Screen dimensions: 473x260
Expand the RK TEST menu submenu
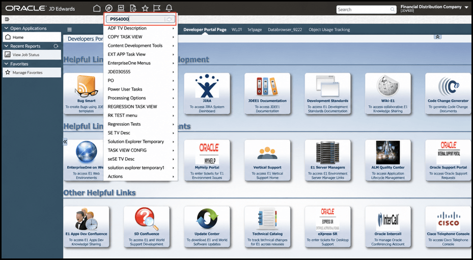(x=141, y=115)
